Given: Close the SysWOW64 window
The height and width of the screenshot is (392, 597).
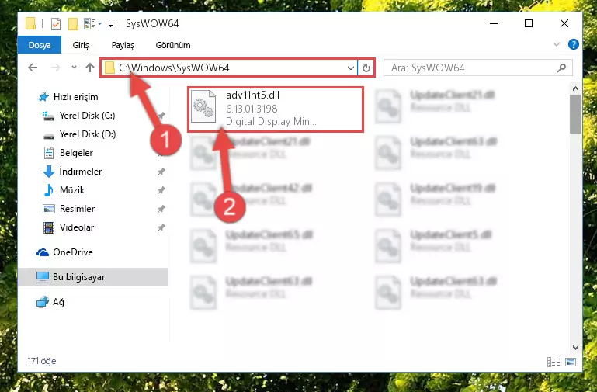Looking at the screenshot, I should coord(564,23).
